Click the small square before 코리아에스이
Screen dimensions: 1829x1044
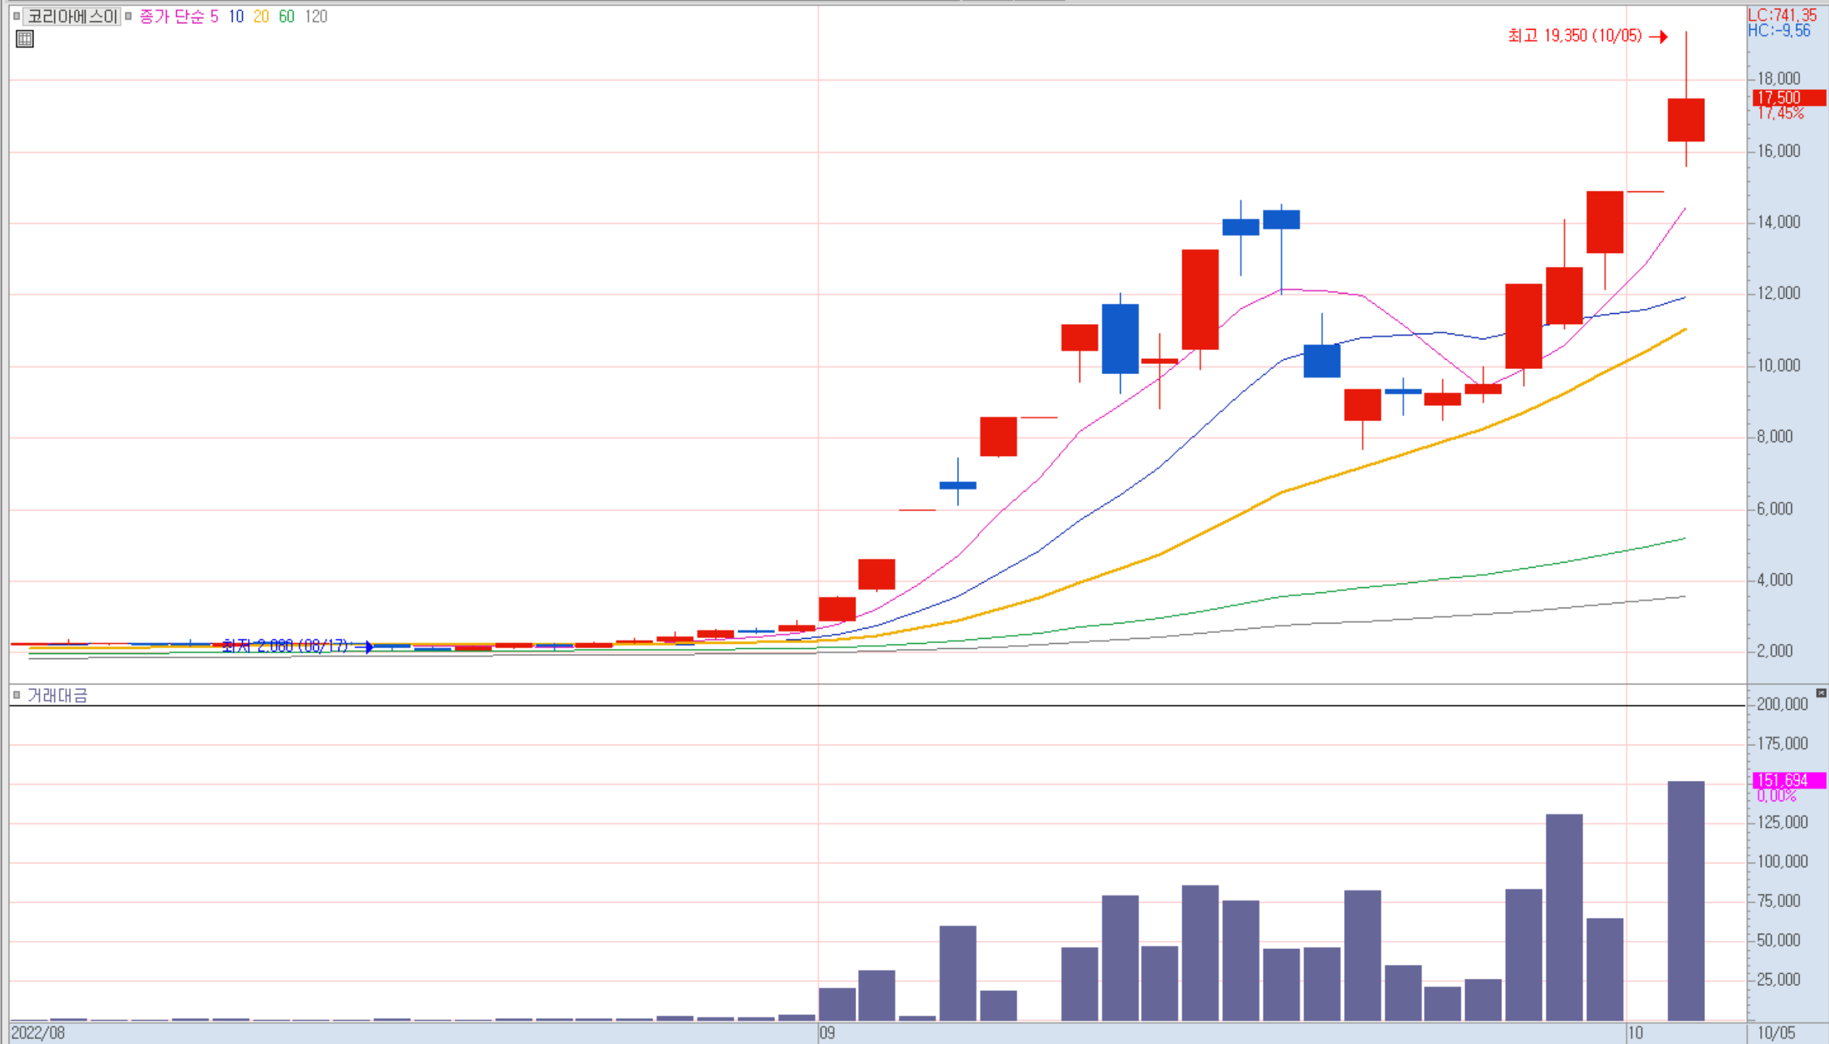17,16
